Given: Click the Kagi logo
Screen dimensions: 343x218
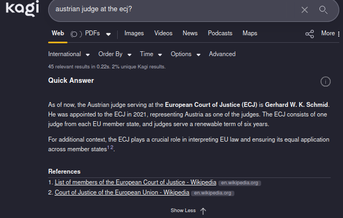Looking at the screenshot, I should 22,9.
